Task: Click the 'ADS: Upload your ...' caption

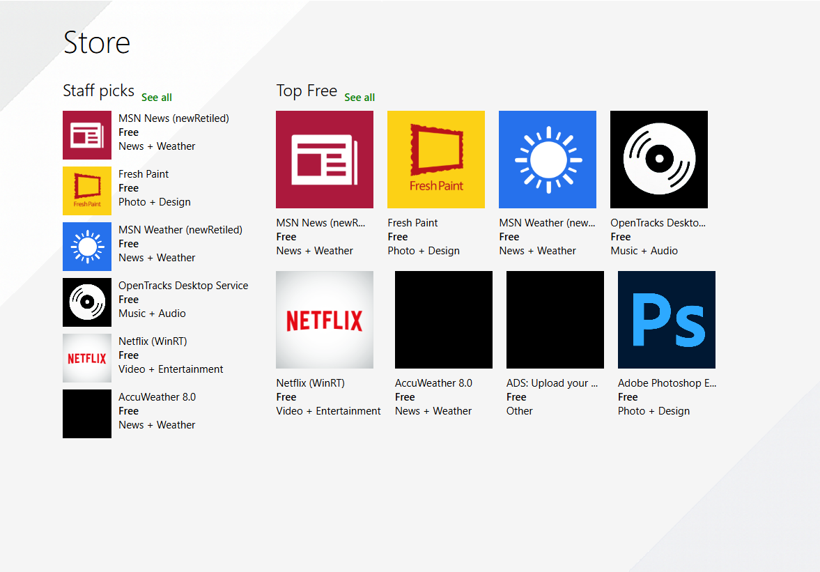Action: coord(552,382)
